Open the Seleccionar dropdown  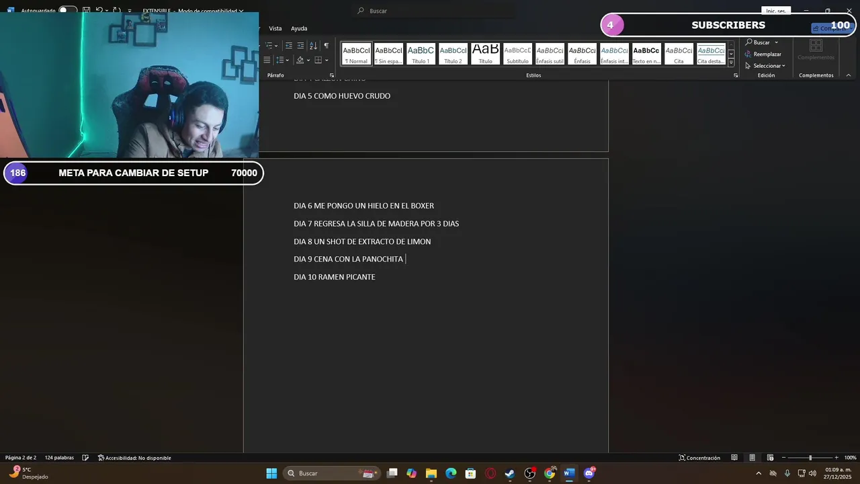765,66
